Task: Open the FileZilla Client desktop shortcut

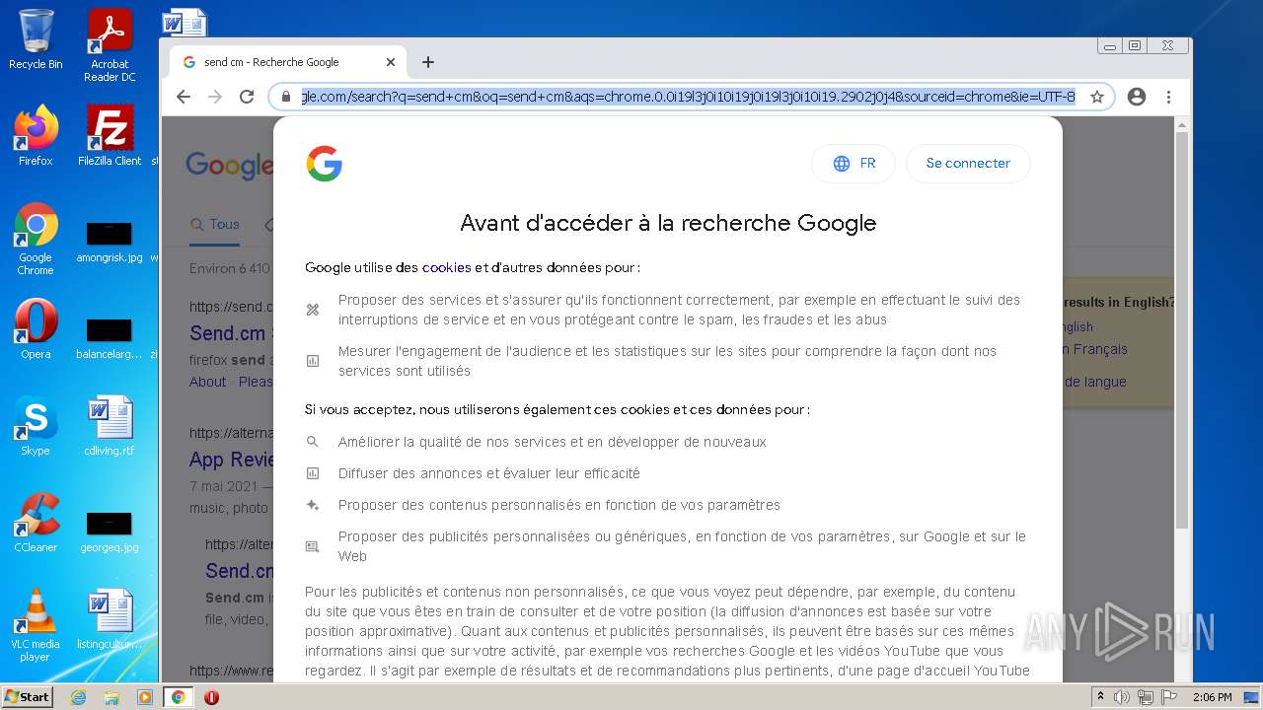Action: 110,135
